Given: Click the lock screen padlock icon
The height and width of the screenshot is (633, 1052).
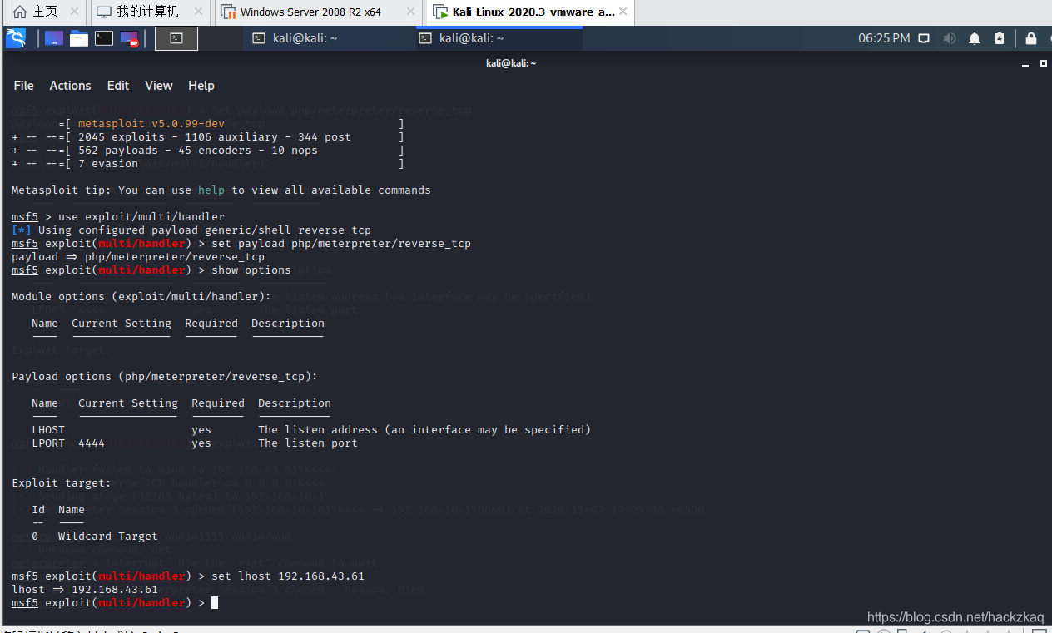Looking at the screenshot, I should (1031, 38).
